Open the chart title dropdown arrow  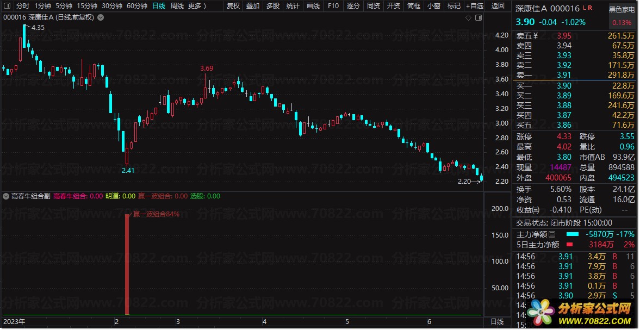(101, 17)
